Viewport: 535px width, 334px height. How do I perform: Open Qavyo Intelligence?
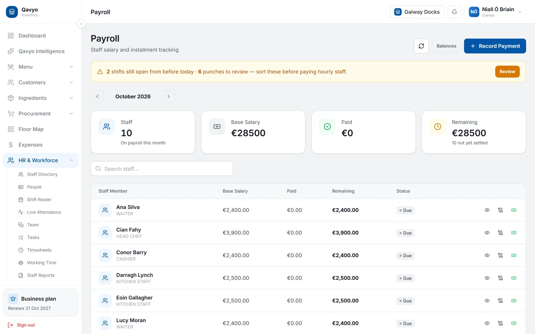[x=40, y=51]
